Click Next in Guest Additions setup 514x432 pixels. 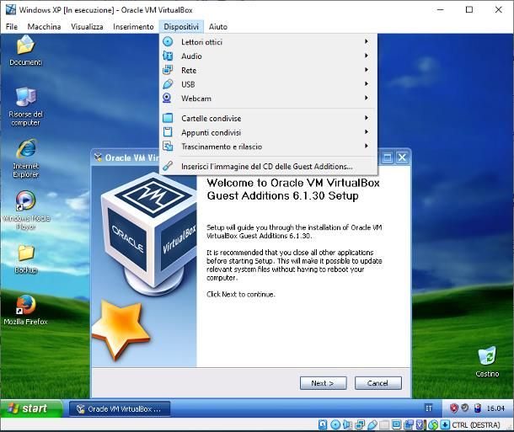coord(323,383)
